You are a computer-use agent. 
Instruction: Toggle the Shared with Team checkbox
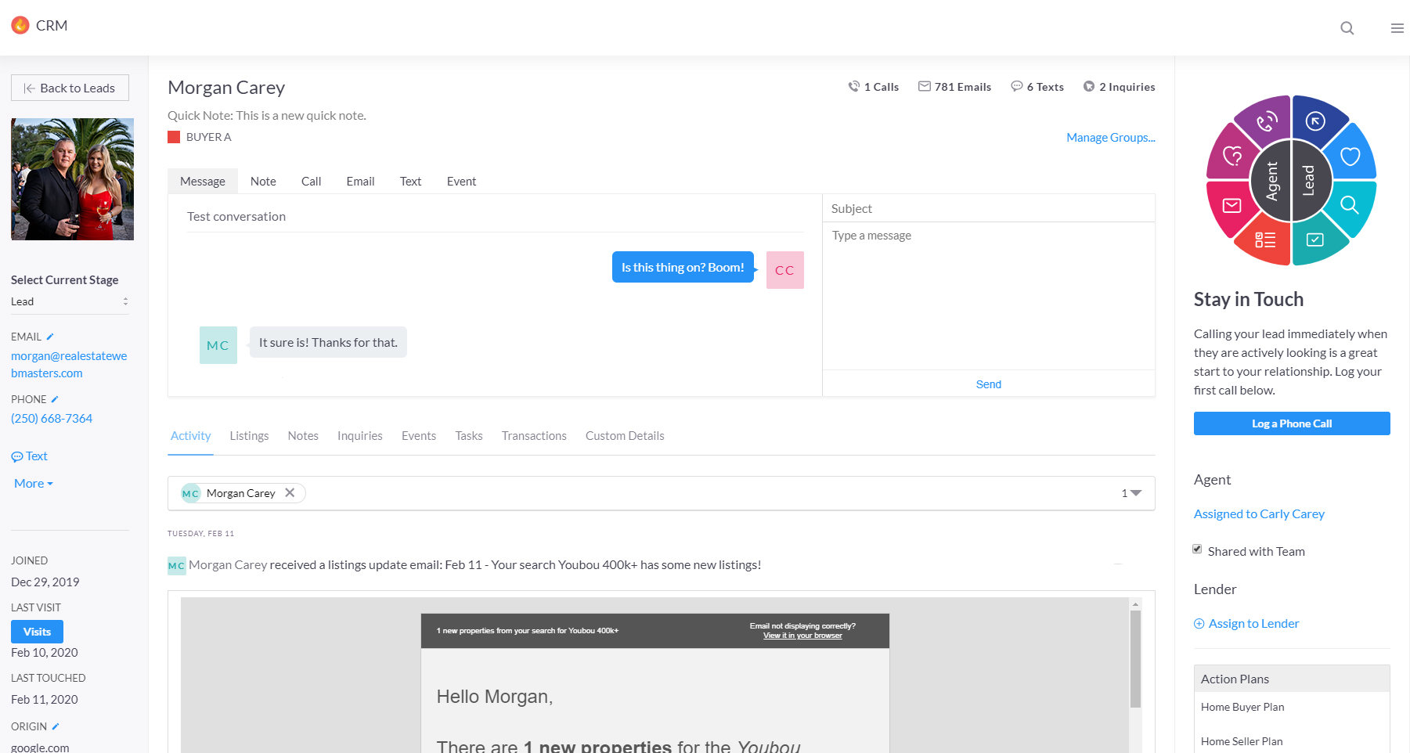(1197, 549)
